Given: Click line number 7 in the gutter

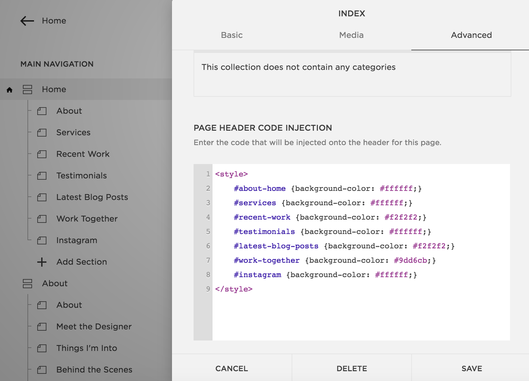Looking at the screenshot, I should (208, 260).
